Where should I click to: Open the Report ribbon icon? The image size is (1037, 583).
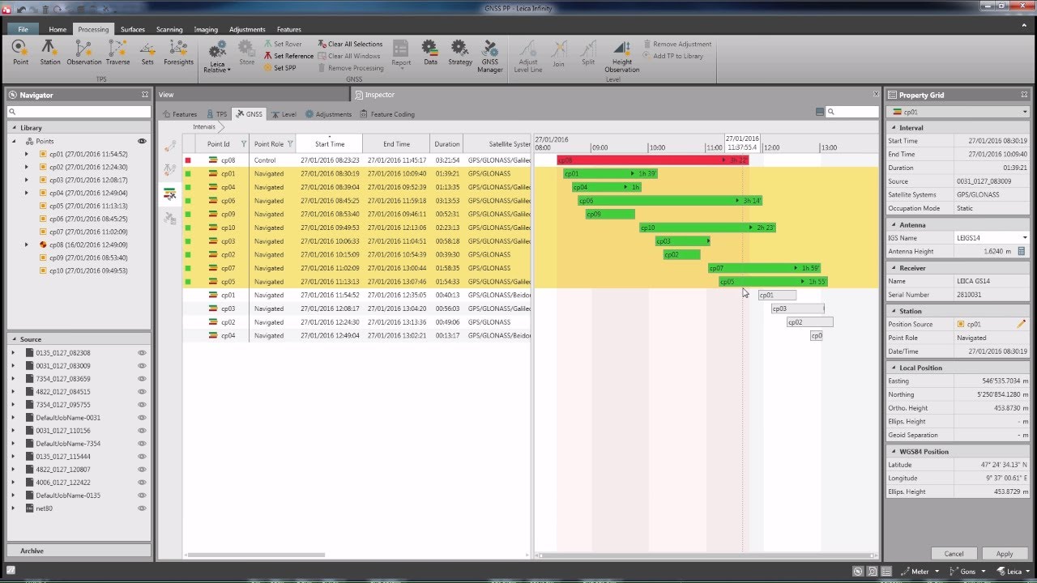point(401,53)
